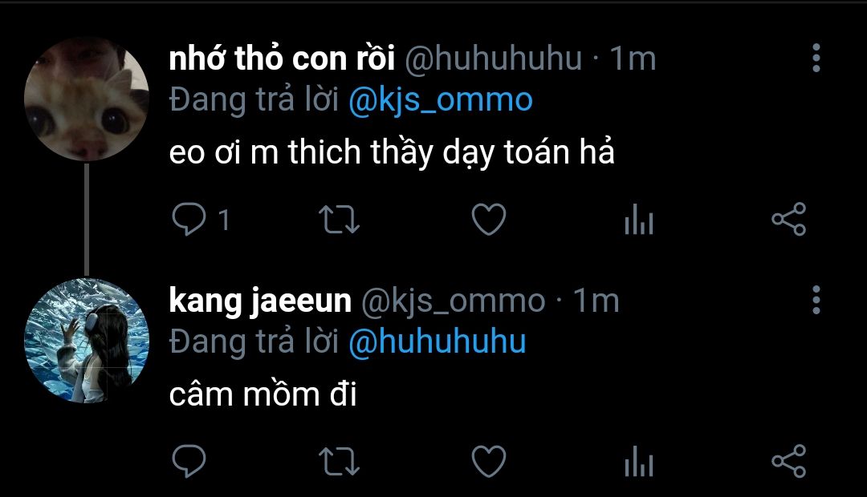
Task: Like the "câm mồm đi" reply
Action: pyautogui.click(x=488, y=461)
